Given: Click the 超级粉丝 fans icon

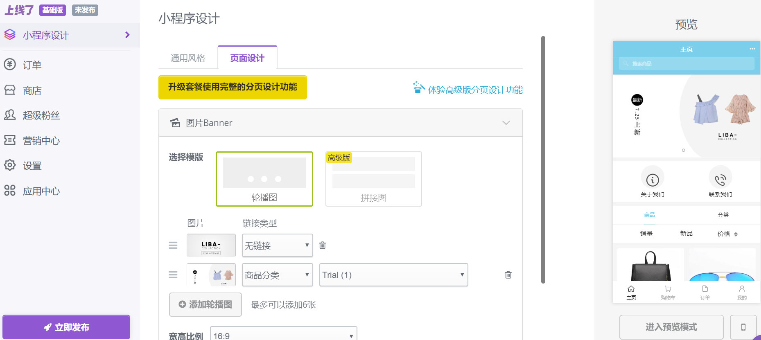Looking at the screenshot, I should [x=10, y=115].
